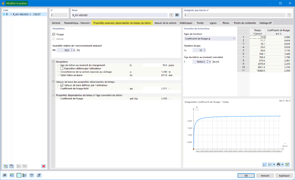Click the age t spinner arrows
The width and height of the screenshot is (295, 180).
207,62
